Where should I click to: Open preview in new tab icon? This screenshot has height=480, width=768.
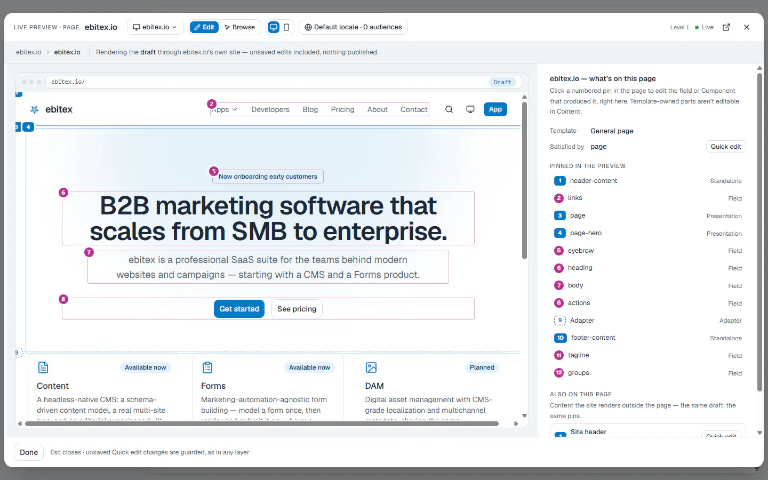point(726,27)
